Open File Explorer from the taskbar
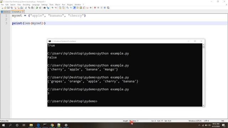 coord(31,125)
